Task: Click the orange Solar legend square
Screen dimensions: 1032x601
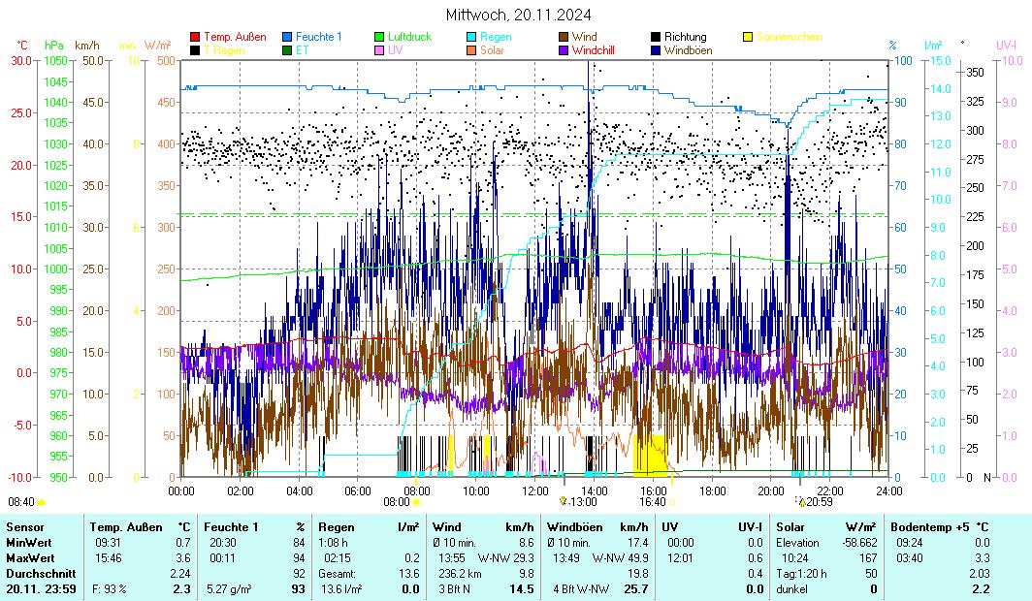Action: coord(471,49)
